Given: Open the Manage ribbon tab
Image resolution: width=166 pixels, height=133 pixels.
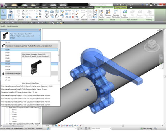Looking at the screenshot, I should pyautogui.click(x=90, y=8).
